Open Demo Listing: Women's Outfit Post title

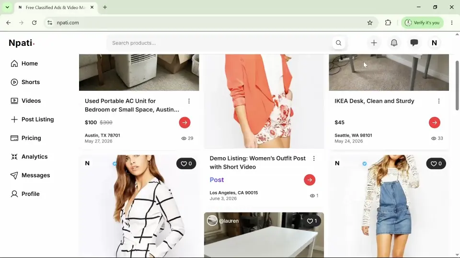pos(258,162)
